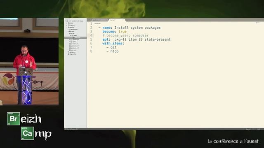Click line number 4 in the gutter
Screen dimensions: 264x148
(91, 35)
